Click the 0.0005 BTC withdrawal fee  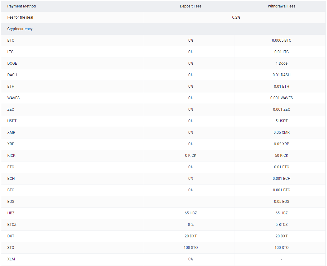281,40
